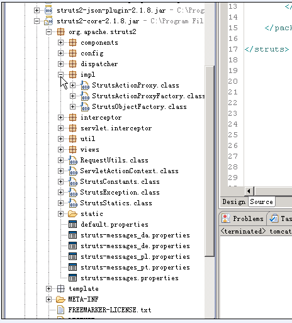Screen dimensions: 292x323
Task: Click the util package icon
Action: click(x=72, y=139)
